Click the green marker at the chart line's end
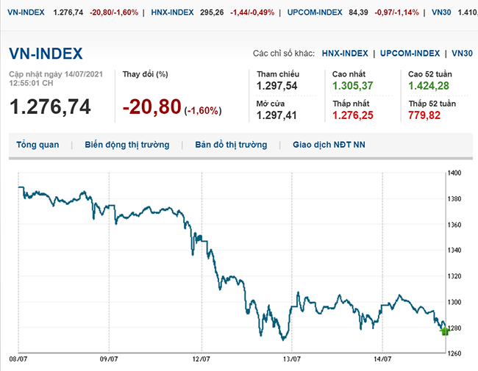This screenshot has height=371, width=478. tap(444, 331)
